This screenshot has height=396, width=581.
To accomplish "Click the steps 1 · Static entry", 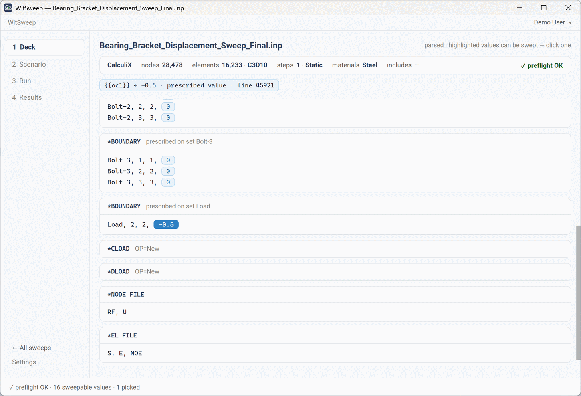I will point(300,65).
